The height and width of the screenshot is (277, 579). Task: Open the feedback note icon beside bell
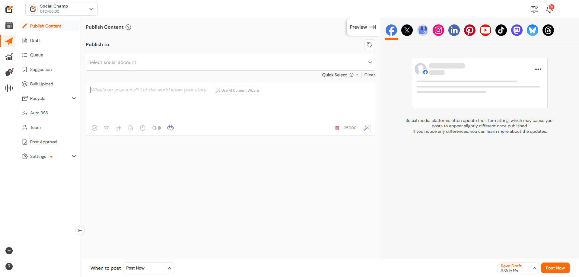(534, 9)
